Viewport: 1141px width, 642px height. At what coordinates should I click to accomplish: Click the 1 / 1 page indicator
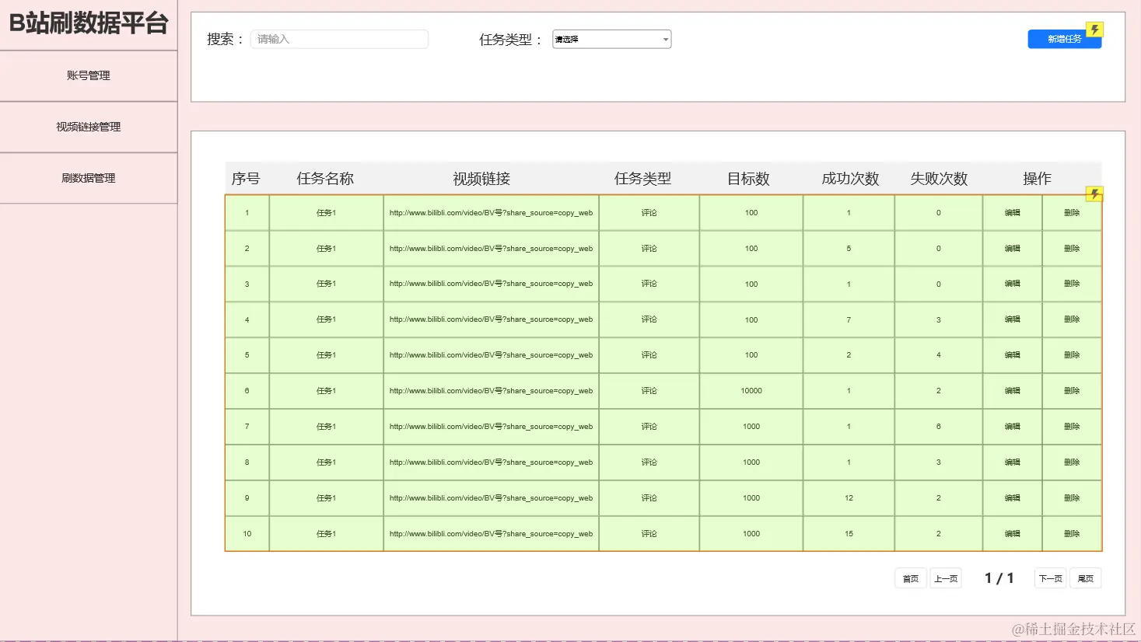coord(999,578)
